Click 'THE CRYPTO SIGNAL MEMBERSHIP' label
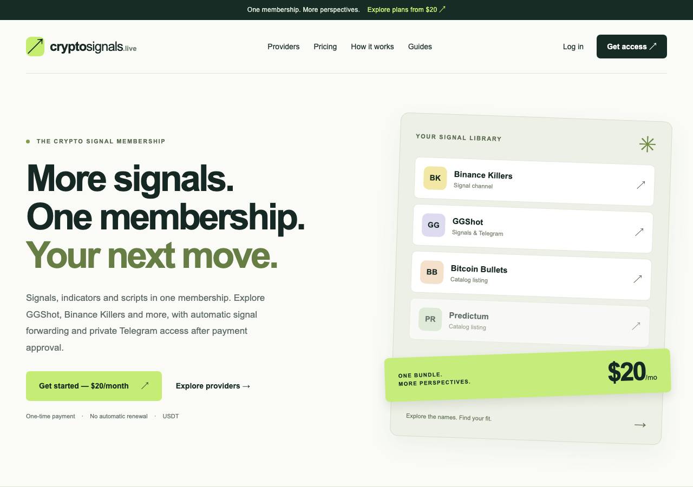This screenshot has width=693, height=487. [101, 141]
